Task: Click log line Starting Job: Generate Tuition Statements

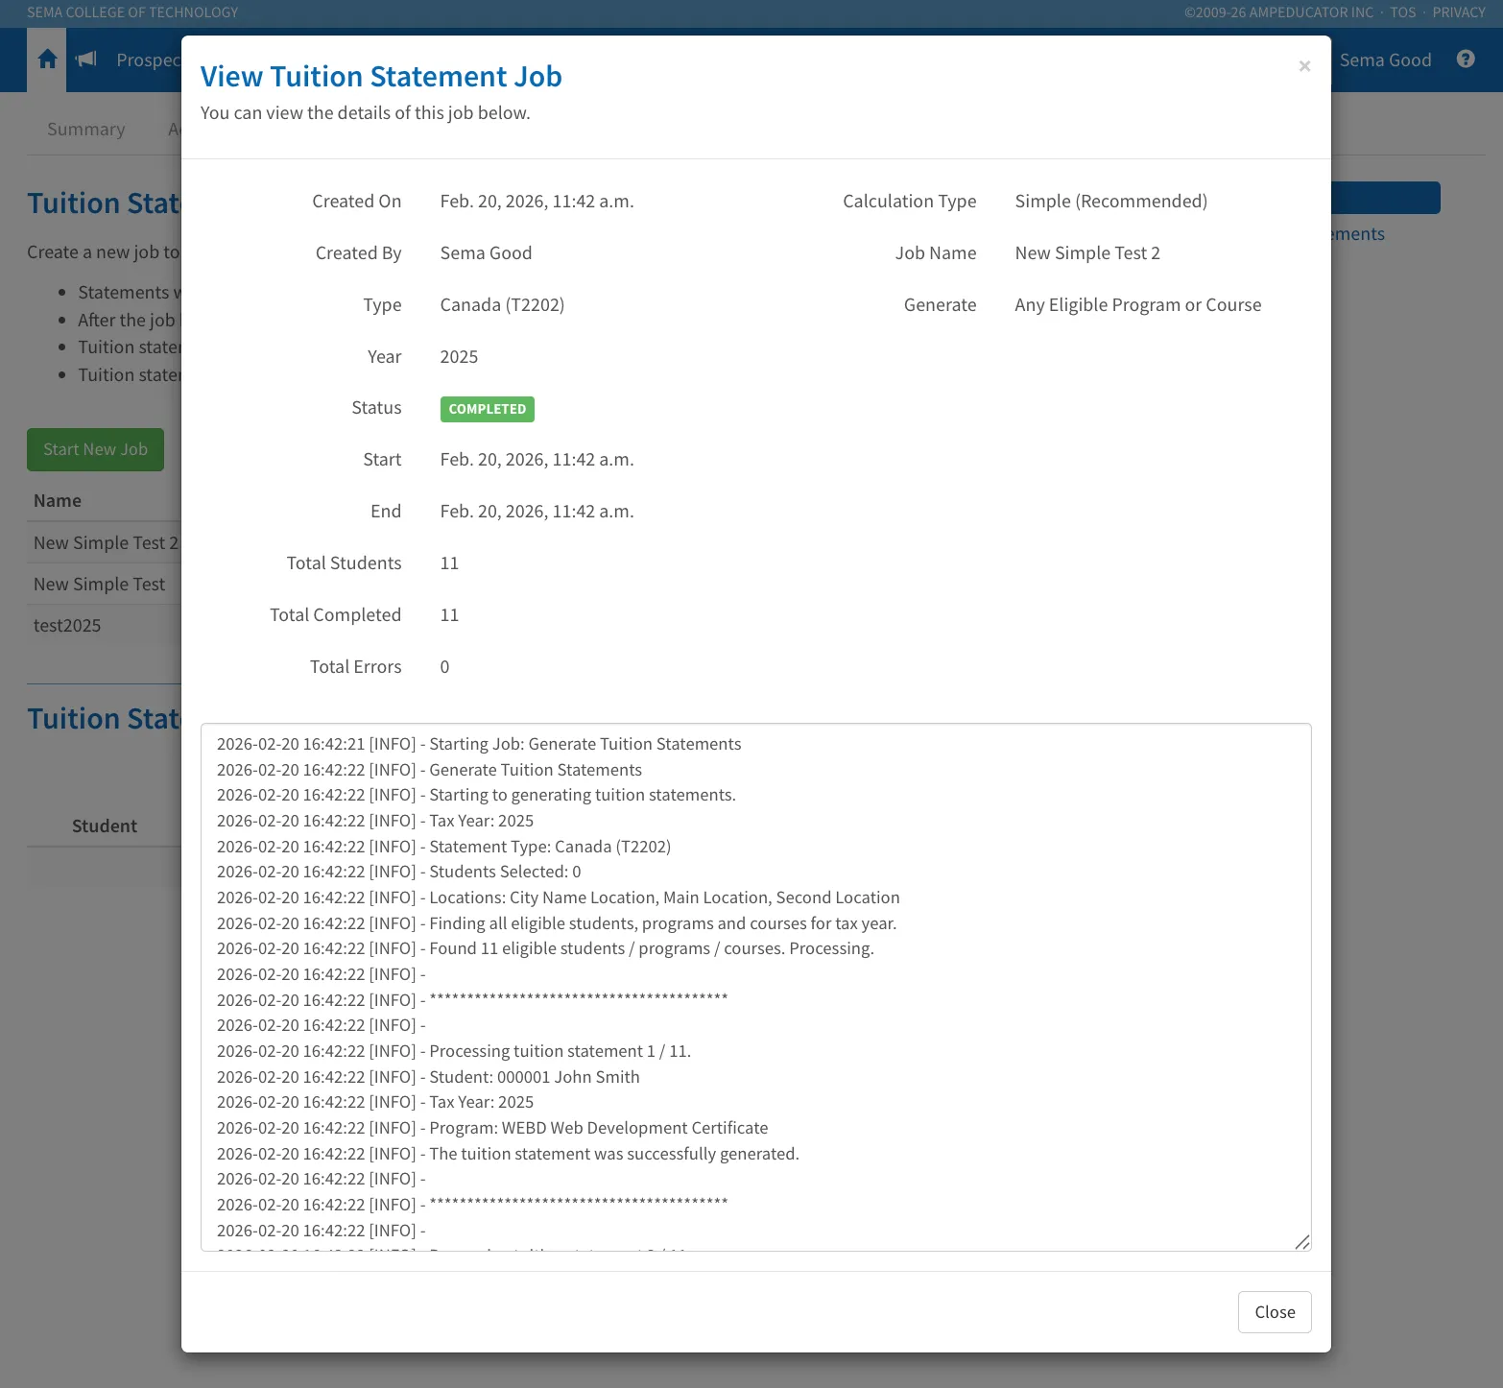Action: [479, 744]
